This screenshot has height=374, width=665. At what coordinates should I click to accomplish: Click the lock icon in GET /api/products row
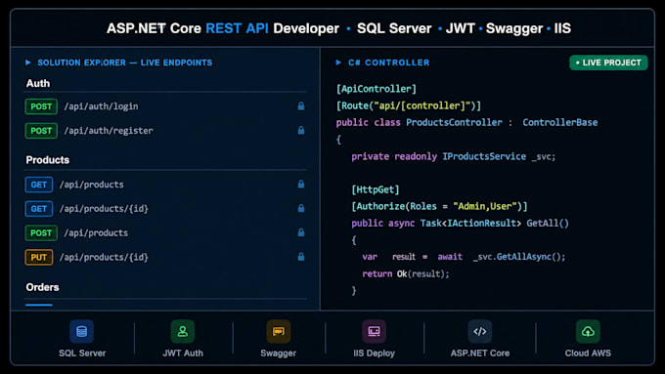[x=300, y=184]
